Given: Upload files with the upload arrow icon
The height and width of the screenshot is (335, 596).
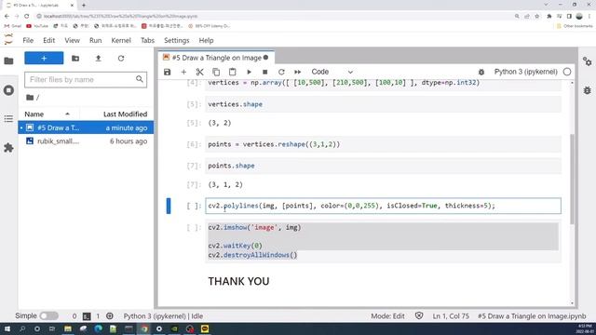Looking at the screenshot, I should (x=98, y=58).
